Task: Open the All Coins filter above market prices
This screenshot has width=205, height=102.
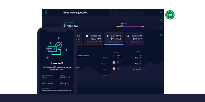Action: click(x=139, y=52)
